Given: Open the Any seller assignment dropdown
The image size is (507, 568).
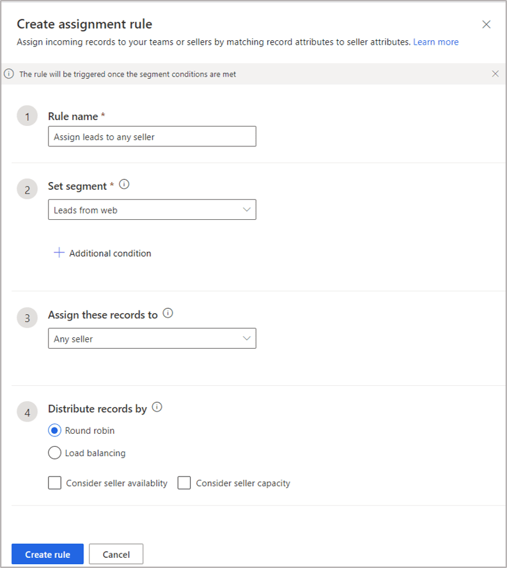Looking at the screenshot, I should coord(152,339).
